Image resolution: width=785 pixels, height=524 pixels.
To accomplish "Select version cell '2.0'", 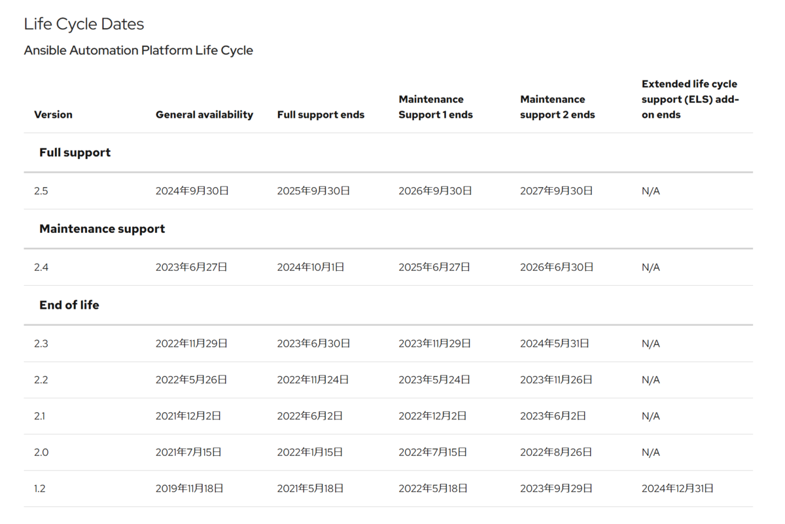I will (41, 452).
